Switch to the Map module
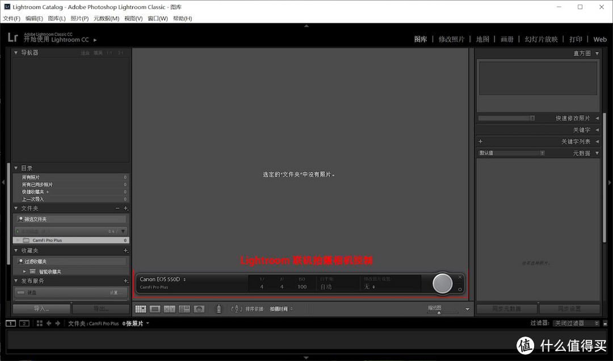 click(482, 39)
